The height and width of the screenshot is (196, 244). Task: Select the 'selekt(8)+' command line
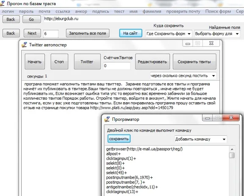(116, 163)
